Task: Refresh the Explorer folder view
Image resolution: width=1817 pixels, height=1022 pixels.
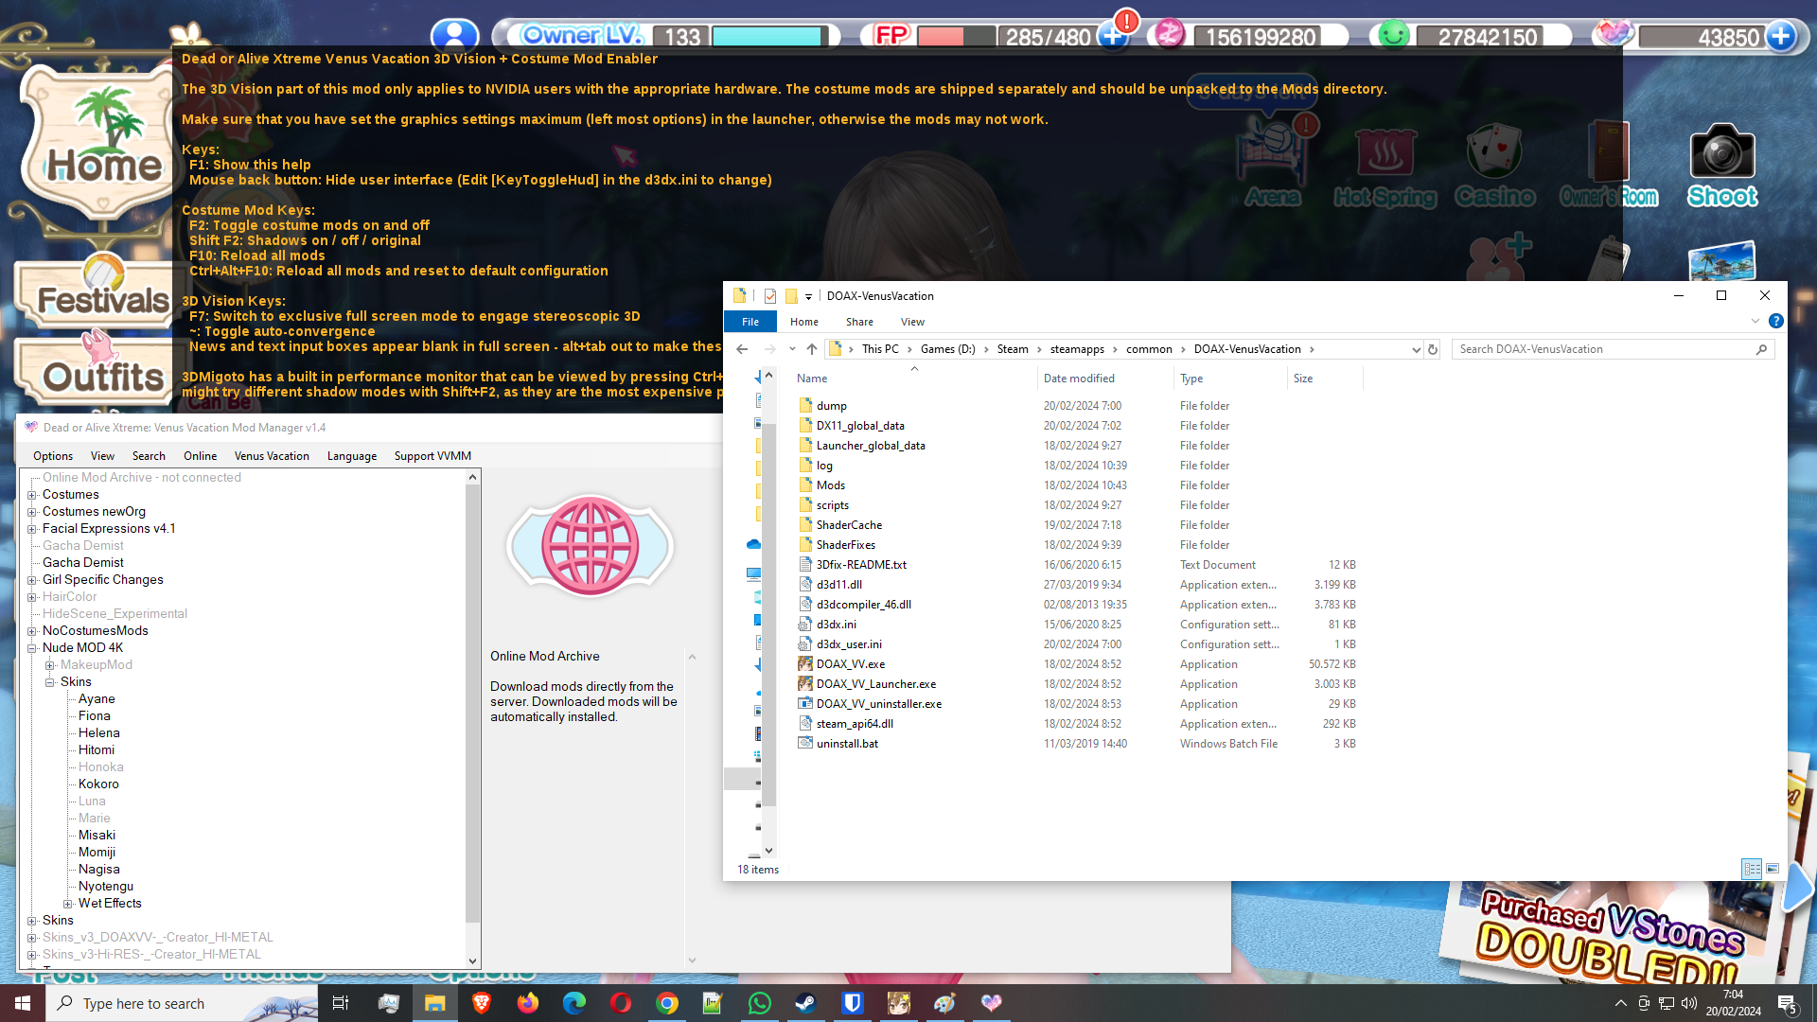Action: point(1433,349)
